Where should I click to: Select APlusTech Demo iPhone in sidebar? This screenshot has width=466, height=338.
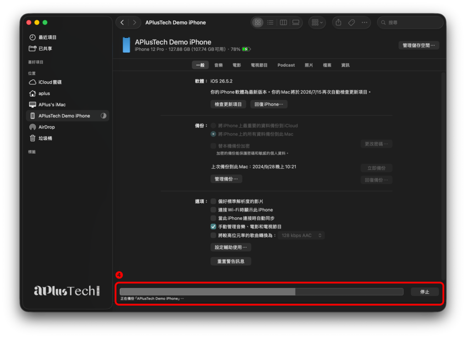pos(67,116)
